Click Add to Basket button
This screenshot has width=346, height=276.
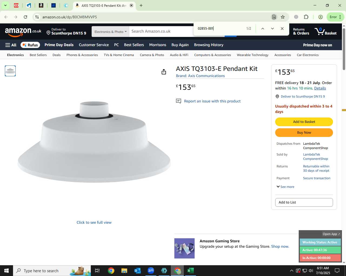click(x=304, y=122)
